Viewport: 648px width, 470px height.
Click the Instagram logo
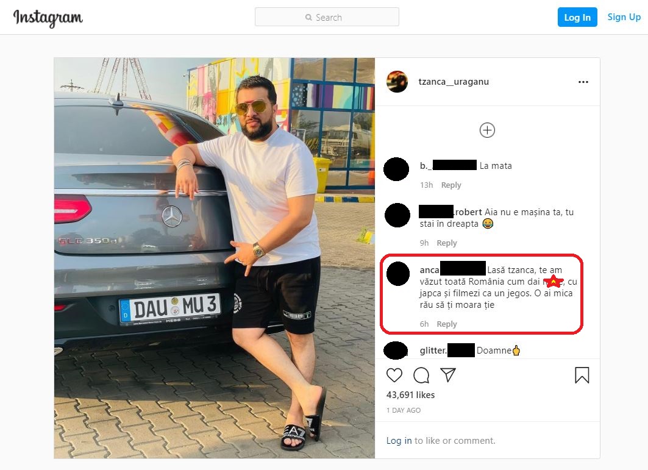coord(48,18)
